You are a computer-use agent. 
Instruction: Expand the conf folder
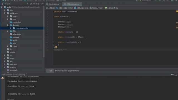(8, 19)
